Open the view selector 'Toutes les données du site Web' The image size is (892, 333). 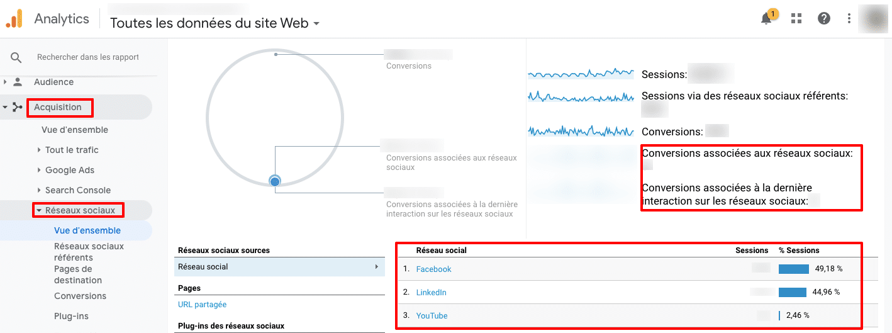(x=215, y=23)
